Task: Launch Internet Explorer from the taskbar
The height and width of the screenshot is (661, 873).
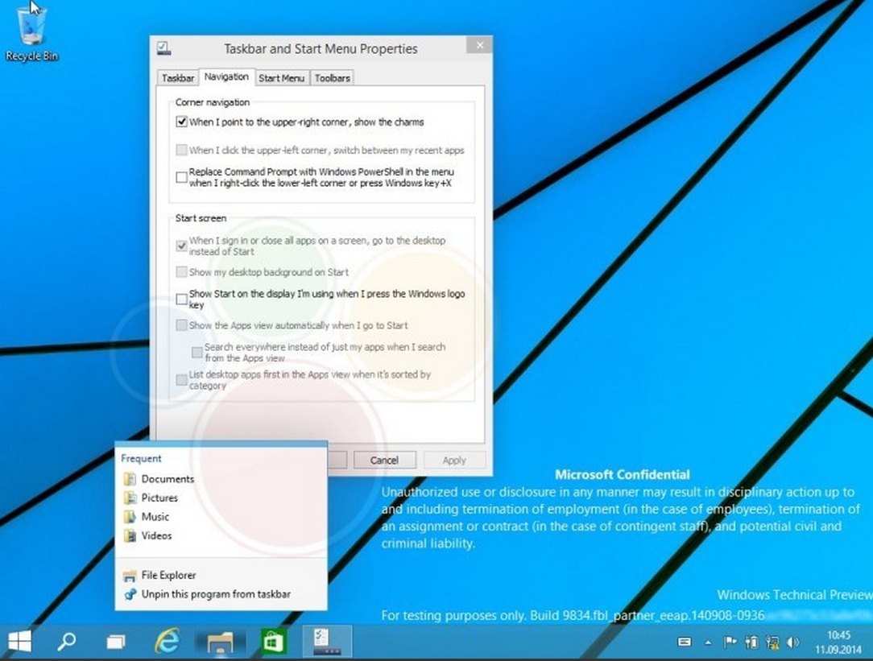Action: click(168, 642)
